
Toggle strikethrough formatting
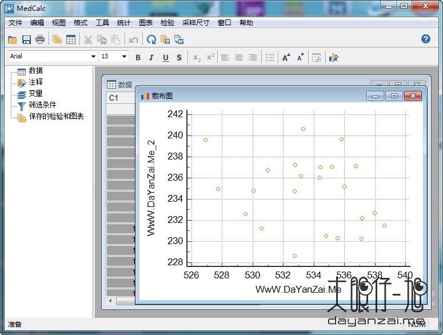(179, 58)
